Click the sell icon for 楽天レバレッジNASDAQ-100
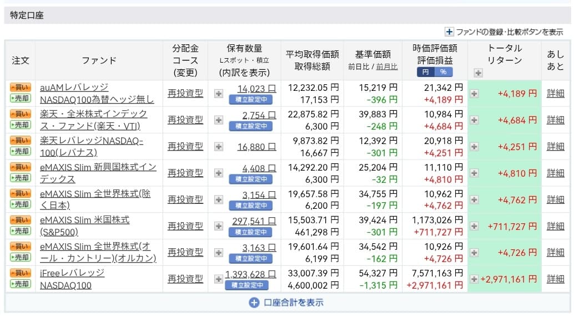 (21, 151)
